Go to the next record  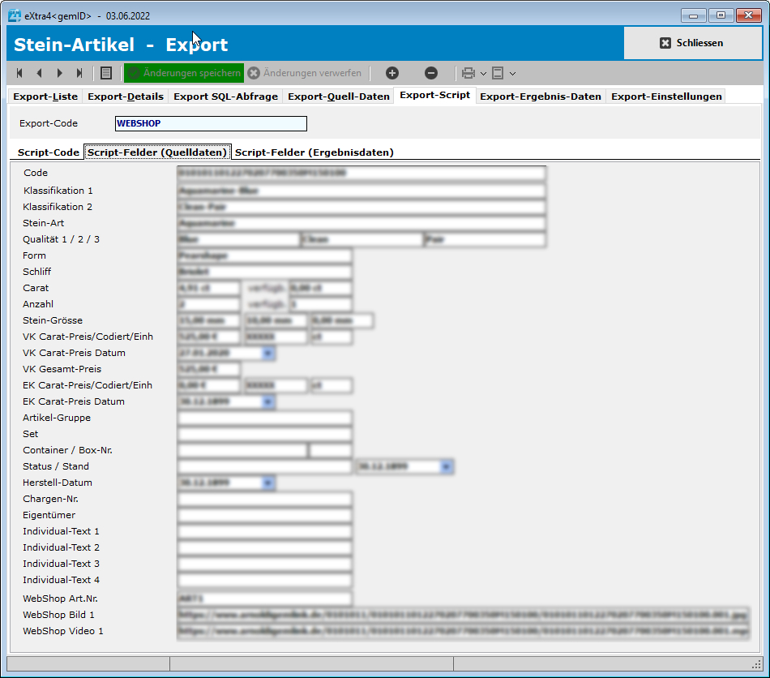59,73
